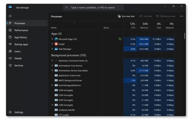The height and width of the screenshot is (120, 192).
Task: Expand Alienware Command Center group
Action: point(52,61)
